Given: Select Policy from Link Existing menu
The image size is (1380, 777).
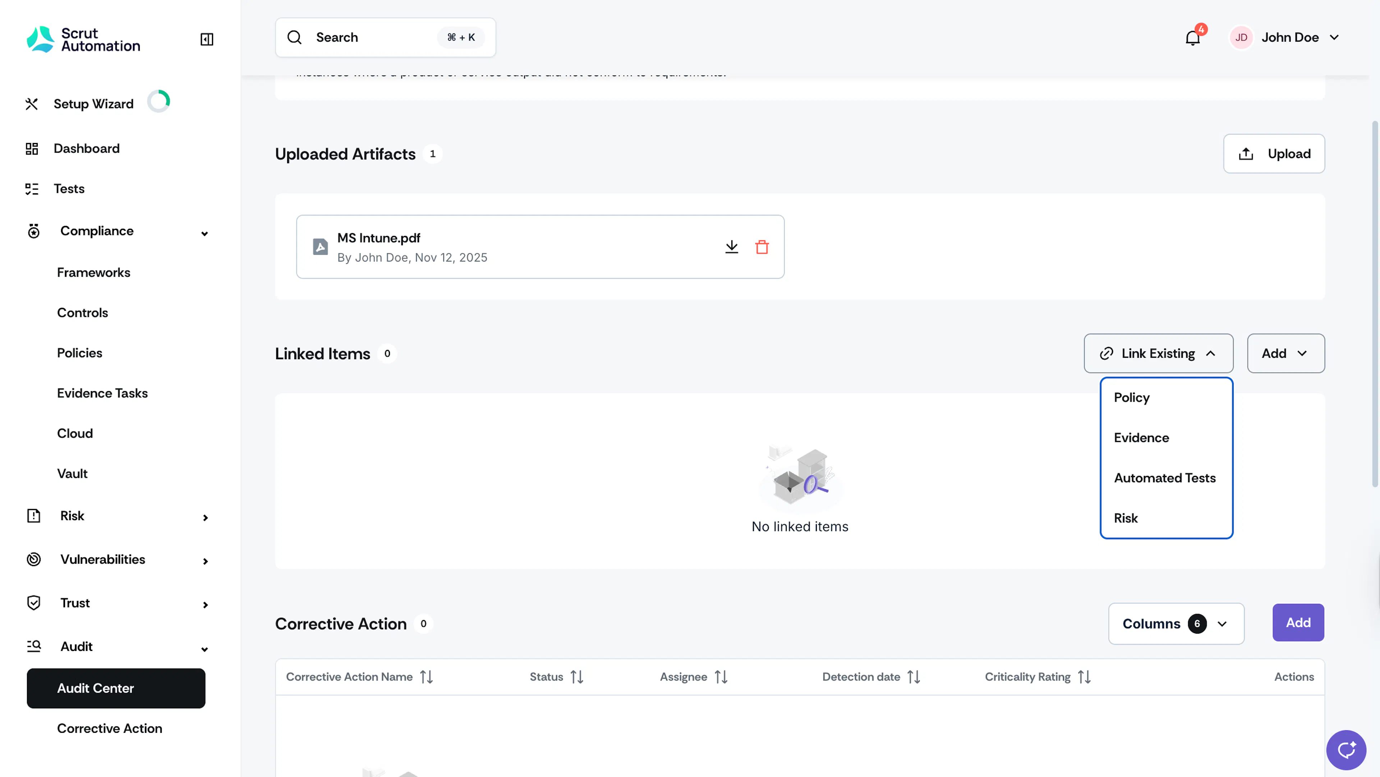Looking at the screenshot, I should click(x=1166, y=398).
